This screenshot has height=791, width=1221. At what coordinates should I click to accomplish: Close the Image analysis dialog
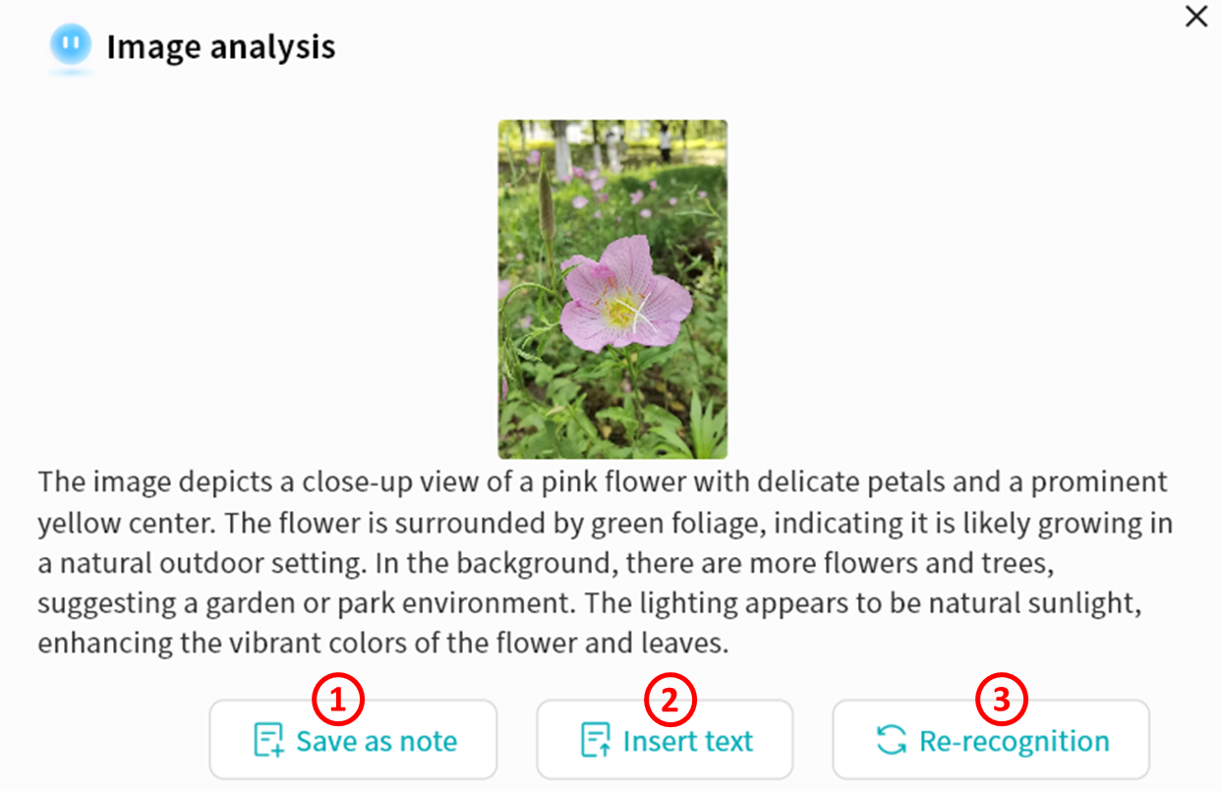coord(1195,17)
